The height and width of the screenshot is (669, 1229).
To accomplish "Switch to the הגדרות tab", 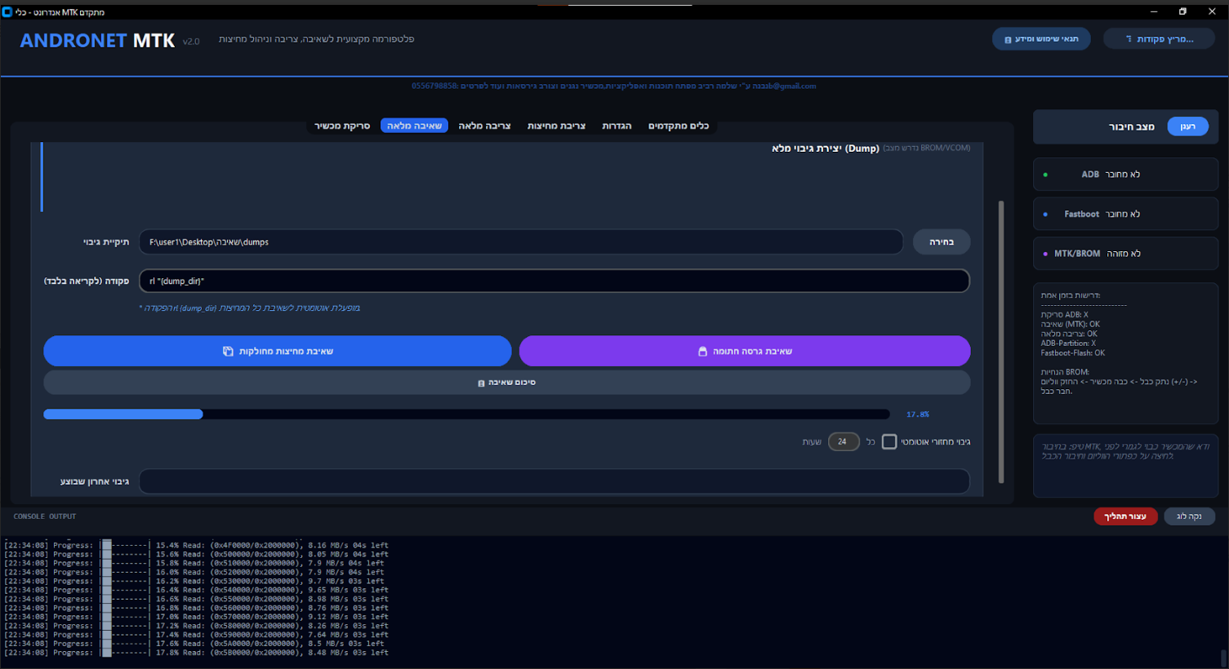I will pyautogui.click(x=617, y=126).
